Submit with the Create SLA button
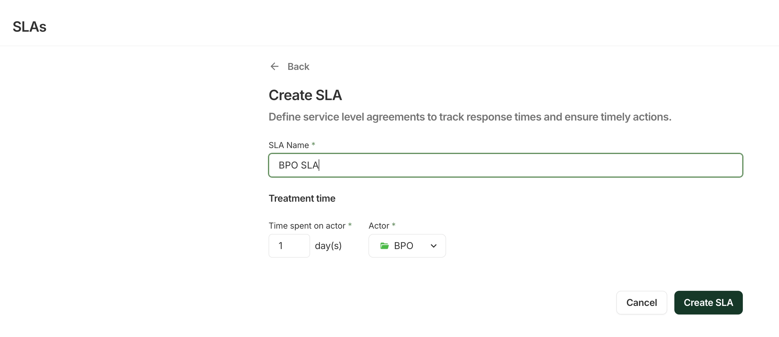Image resolution: width=779 pixels, height=337 pixels. (708, 303)
